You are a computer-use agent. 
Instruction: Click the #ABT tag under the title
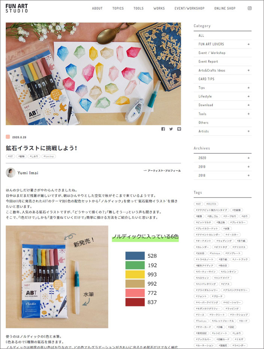[10, 156]
